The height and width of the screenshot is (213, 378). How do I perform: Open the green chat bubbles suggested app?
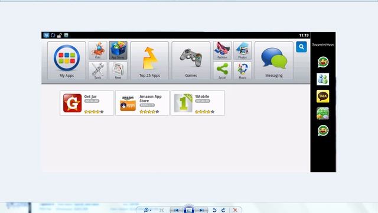[323, 113]
